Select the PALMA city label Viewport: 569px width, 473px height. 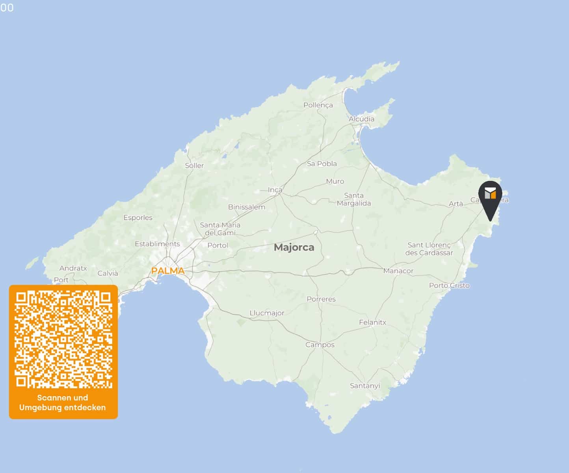click(168, 271)
